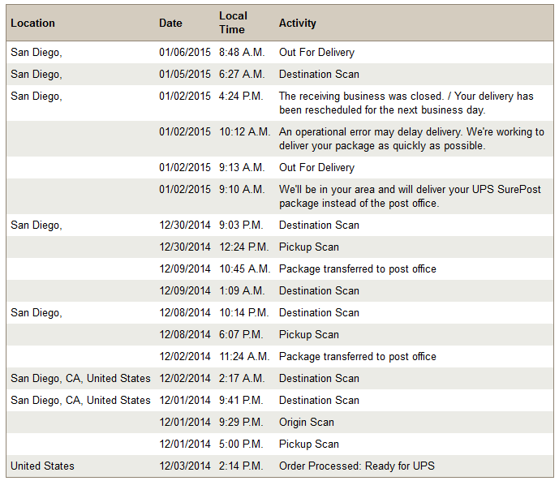
Task: Select the 12/30/2014 9:03 P.M. Destination Scan
Action: 319,225
